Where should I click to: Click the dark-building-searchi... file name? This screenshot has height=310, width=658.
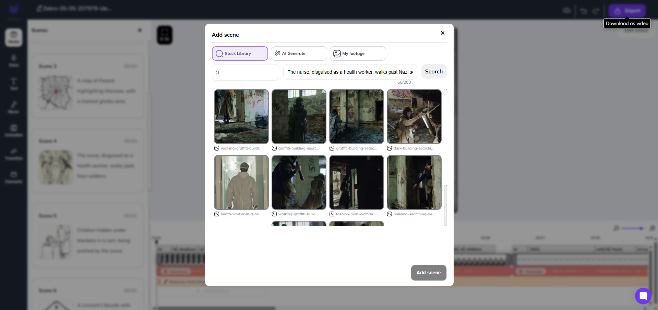point(414,148)
